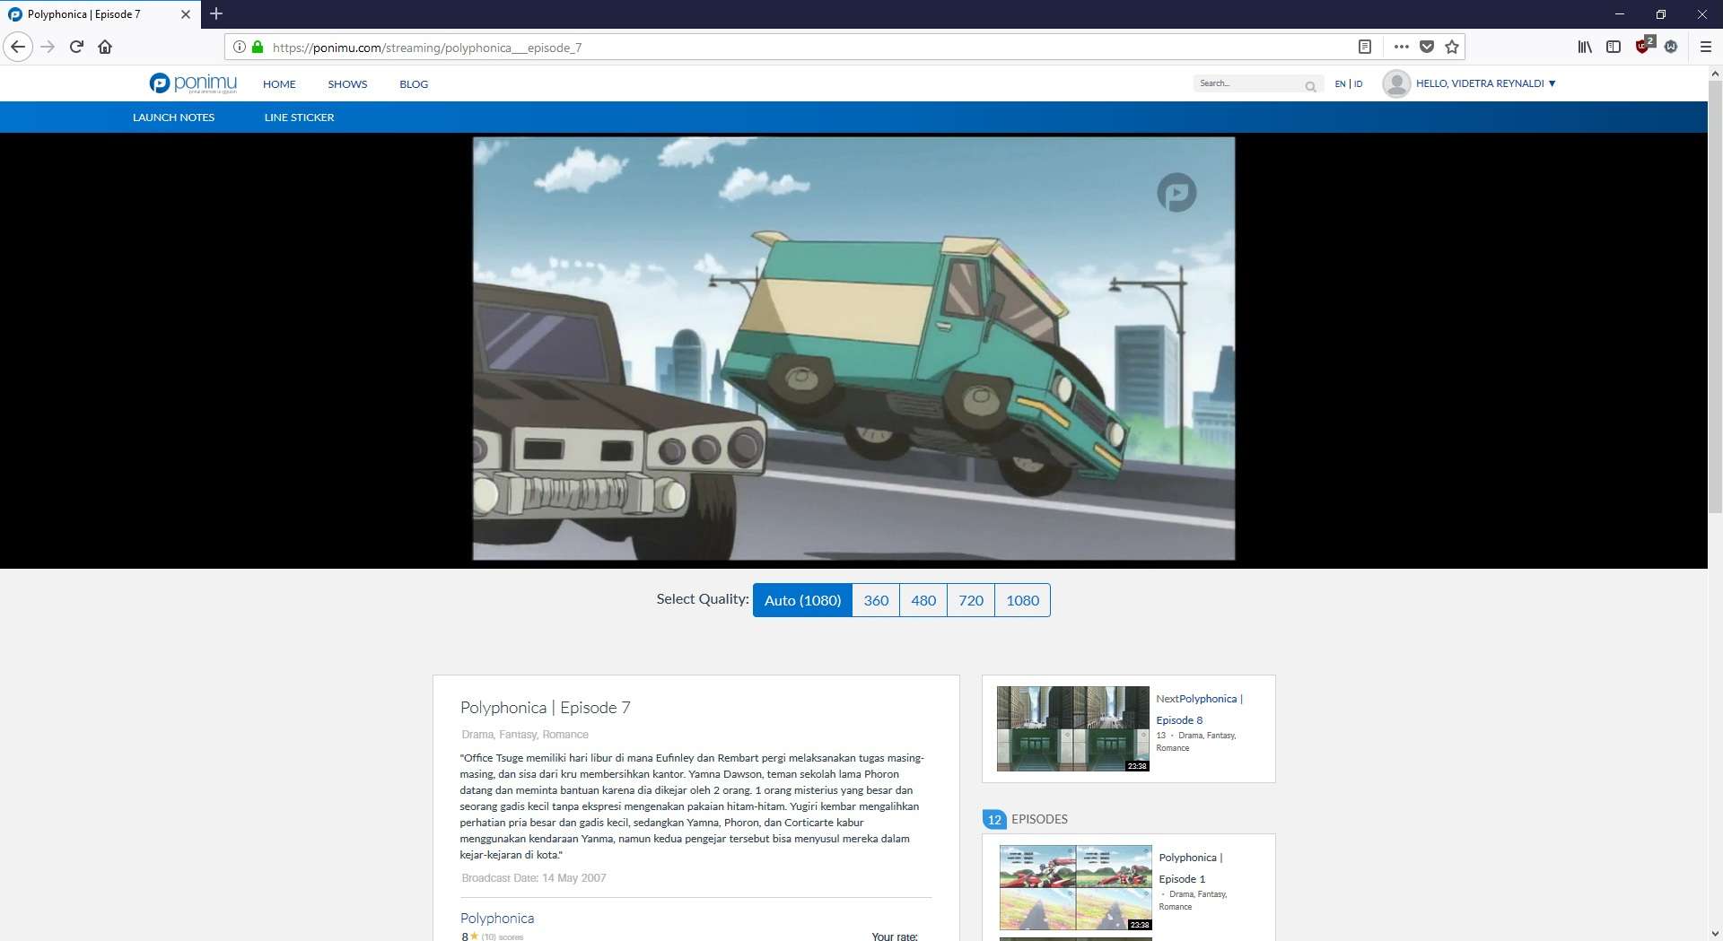Switch quality to Auto (1080)
1723x941 pixels.
point(802,600)
